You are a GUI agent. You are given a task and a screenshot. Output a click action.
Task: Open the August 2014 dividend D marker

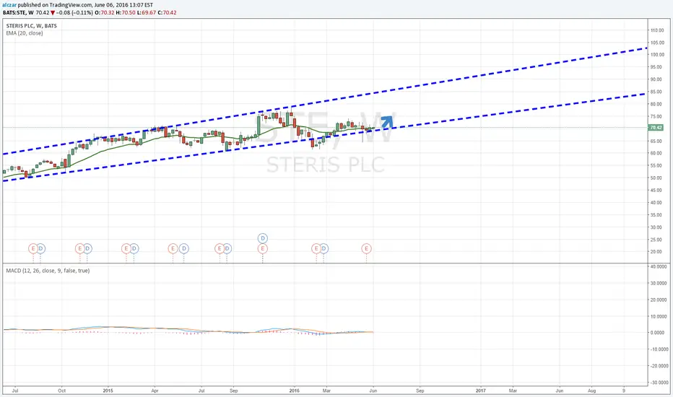coord(40,248)
